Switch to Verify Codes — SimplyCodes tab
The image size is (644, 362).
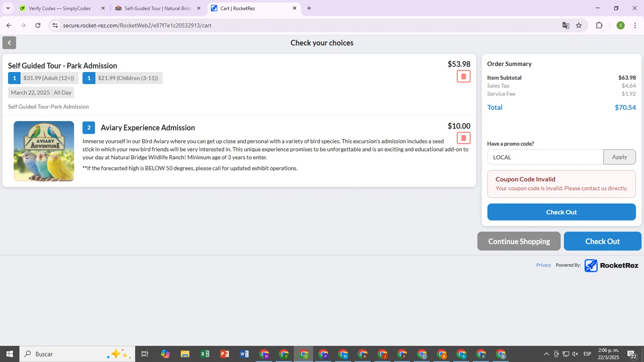click(59, 8)
